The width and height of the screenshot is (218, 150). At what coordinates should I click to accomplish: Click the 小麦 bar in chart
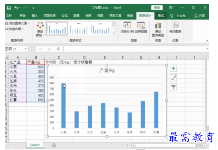(64, 106)
